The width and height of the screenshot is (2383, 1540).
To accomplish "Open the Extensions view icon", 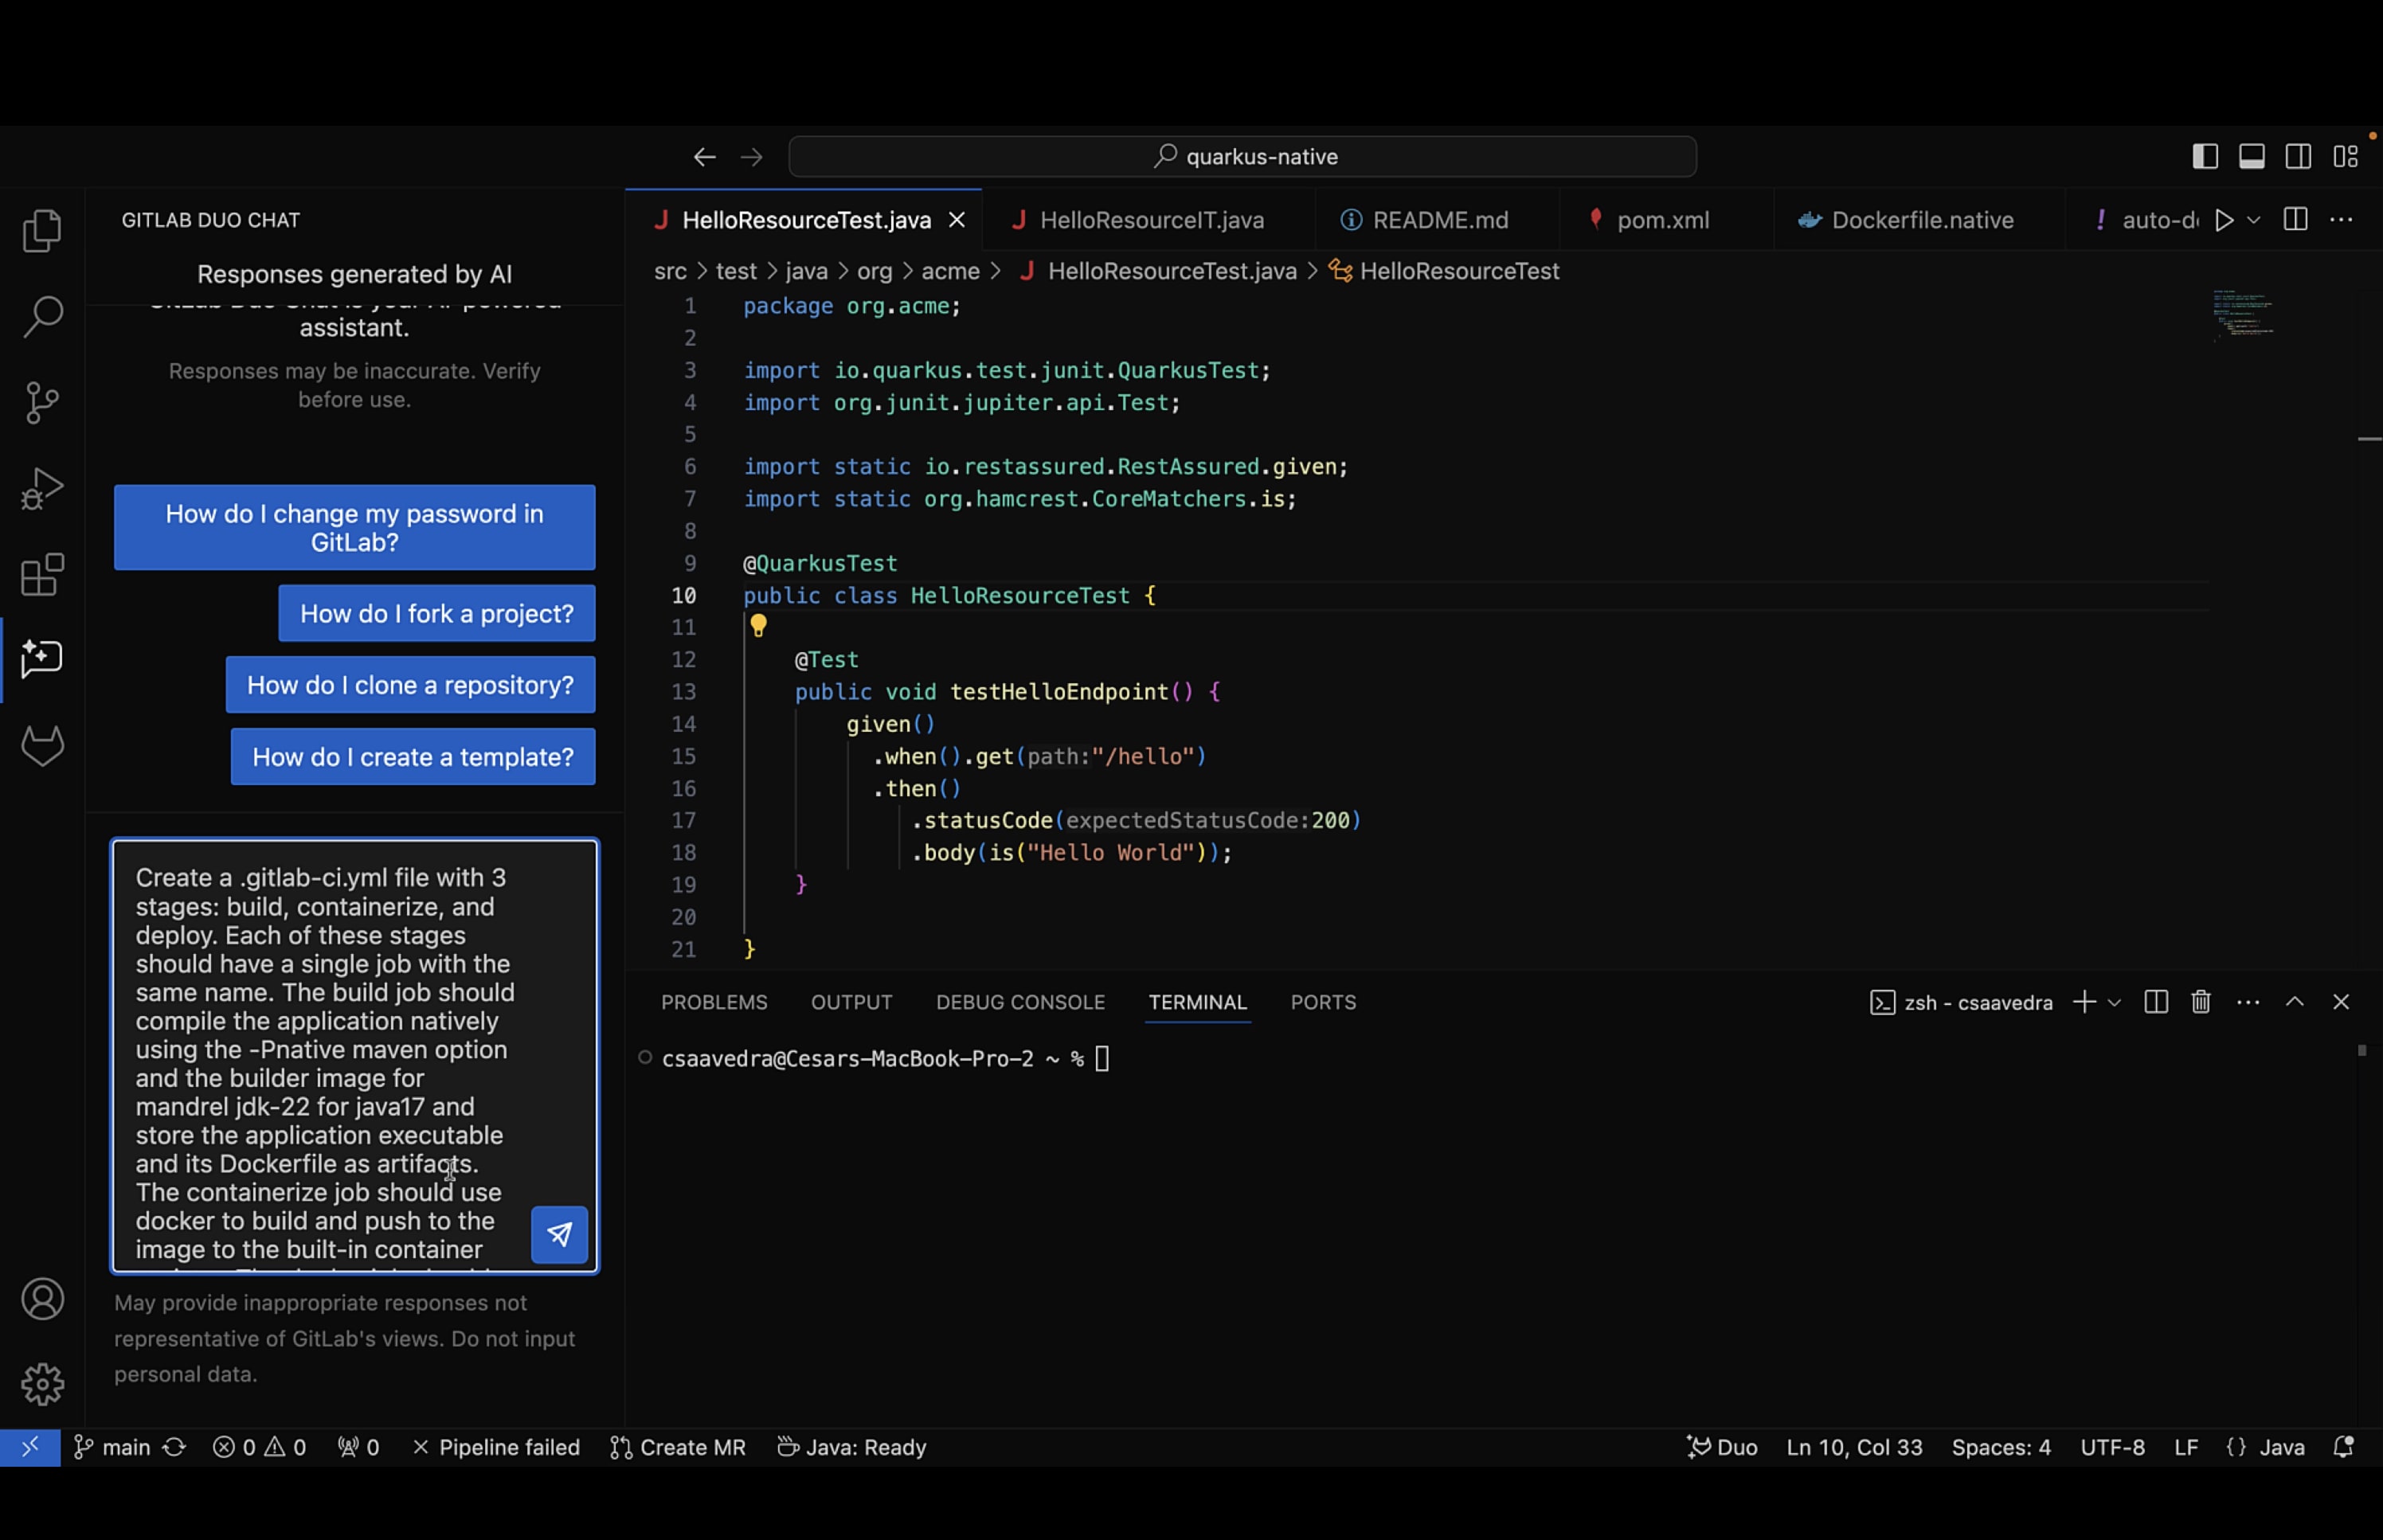I will pyautogui.click(x=42, y=575).
